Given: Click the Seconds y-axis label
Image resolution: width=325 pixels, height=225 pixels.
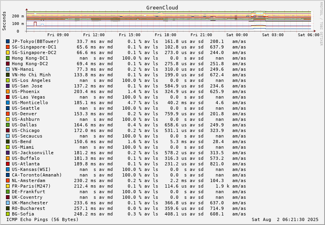Looking at the screenshot, I should tap(4, 21).
